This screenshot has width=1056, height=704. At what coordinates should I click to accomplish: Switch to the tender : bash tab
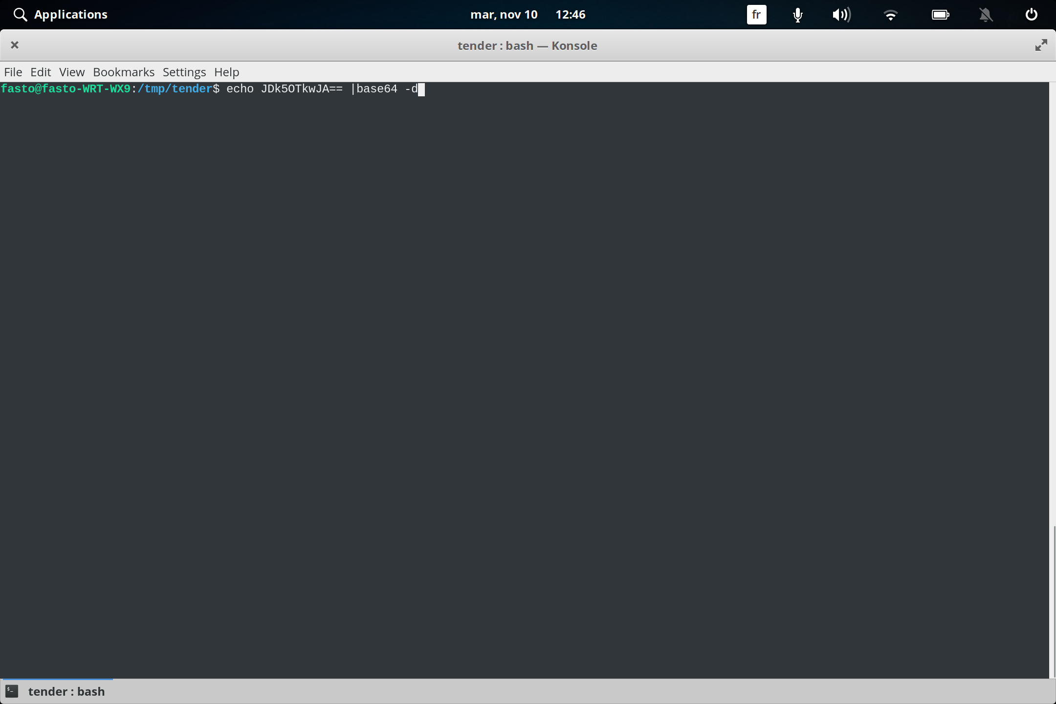tap(67, 691)
